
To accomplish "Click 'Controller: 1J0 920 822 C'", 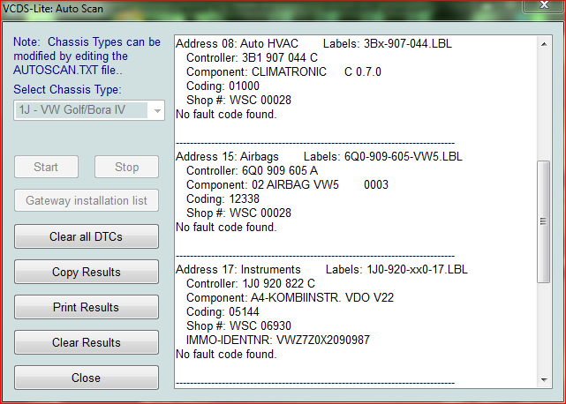I will point(251,283).
